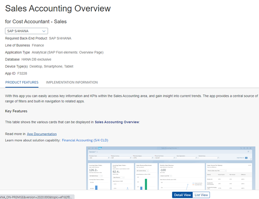Image resolution: width=259 pixels, height=199 pixels.
Task: Open the App Documentation link
Action: [42, 134]
